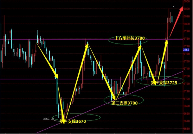Viewport: 193px width, 134px height.
Task: Click the 第二支撑3700 support label
Action: 124,103
